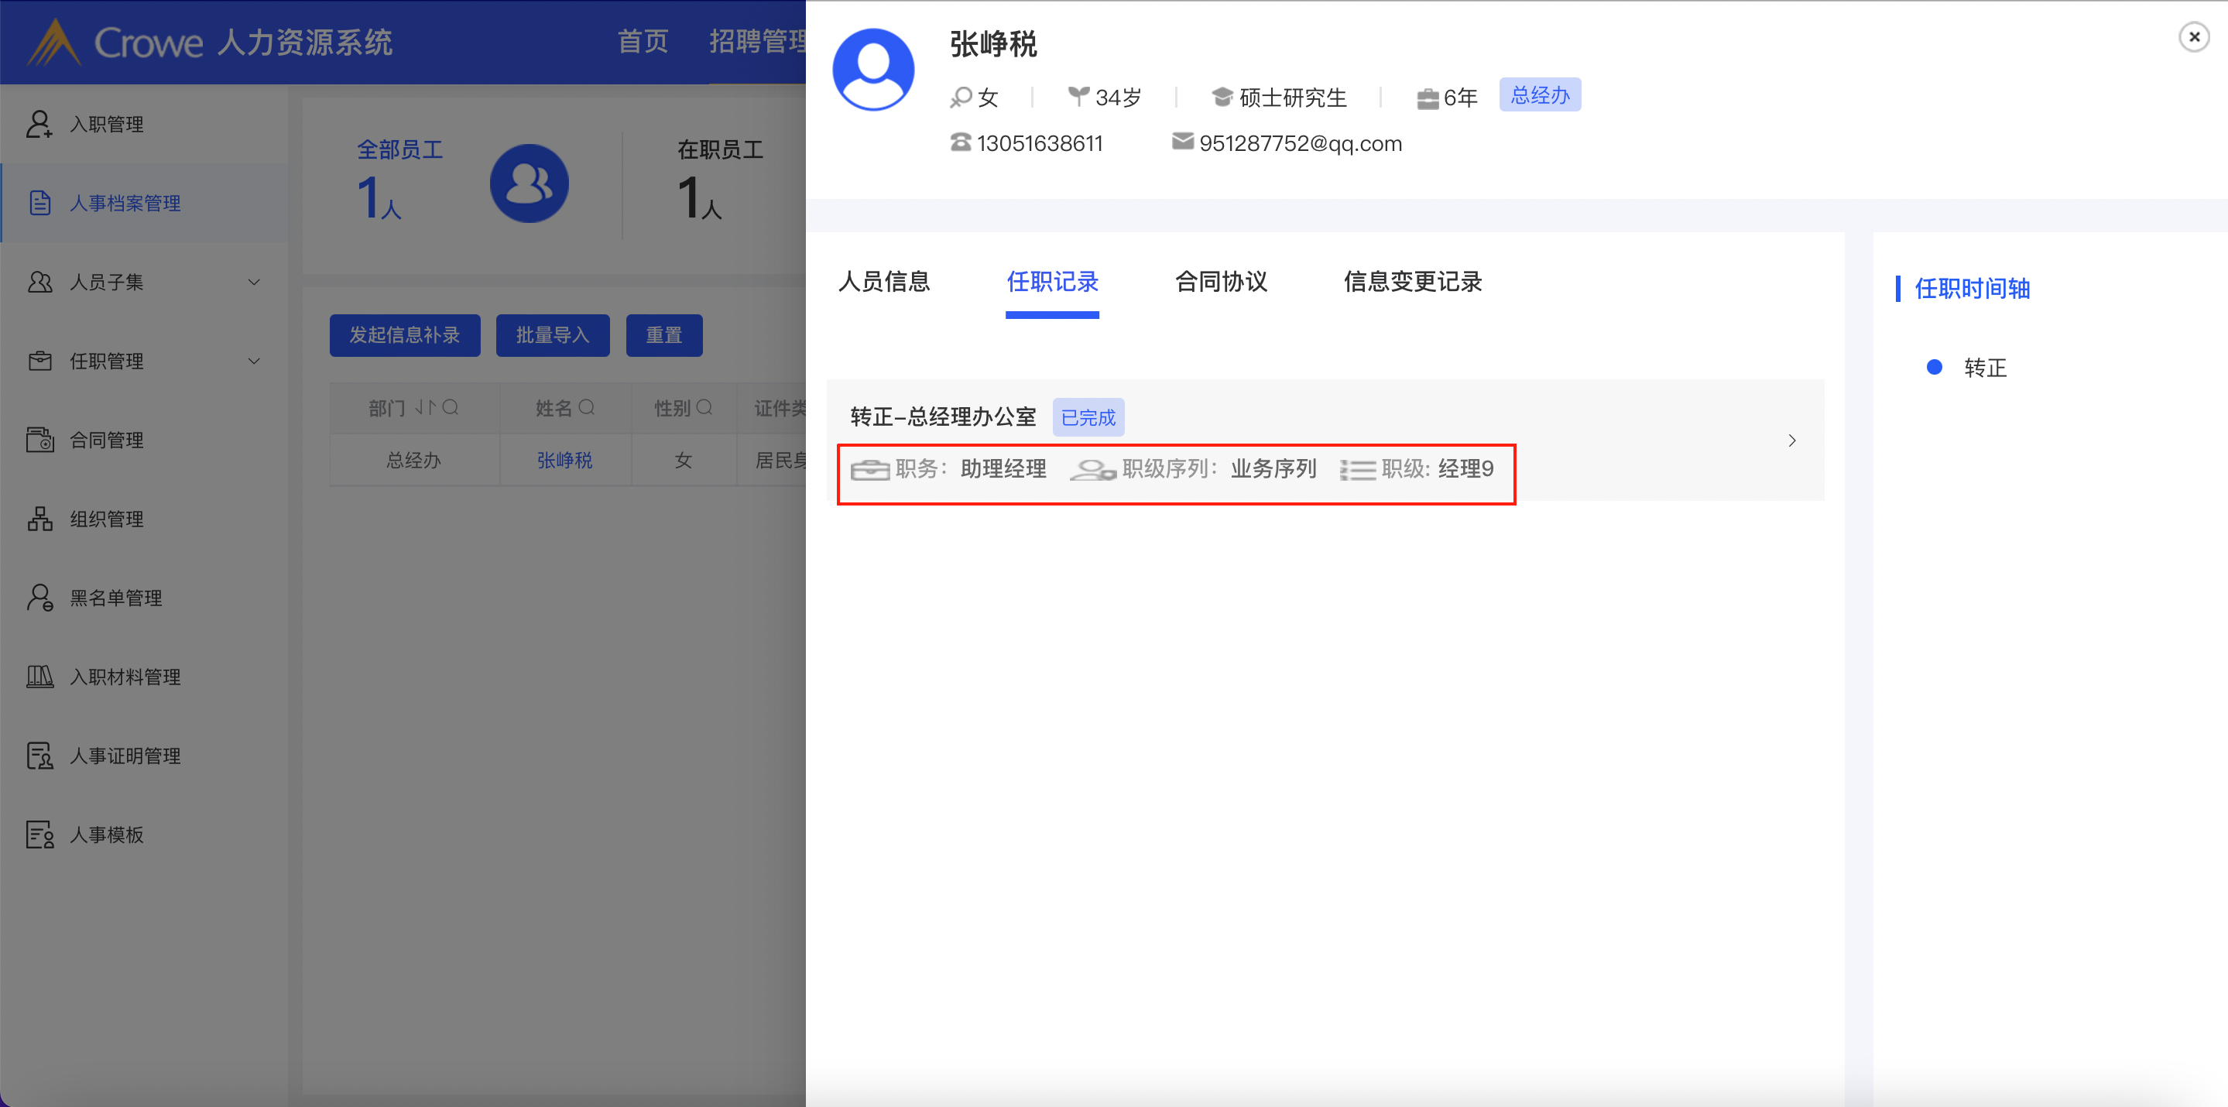Open the 合同协议 tab

1220,282
